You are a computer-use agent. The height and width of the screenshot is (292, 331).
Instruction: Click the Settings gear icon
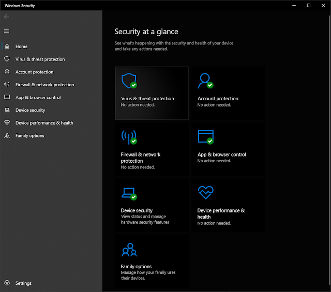click(7, 283)
